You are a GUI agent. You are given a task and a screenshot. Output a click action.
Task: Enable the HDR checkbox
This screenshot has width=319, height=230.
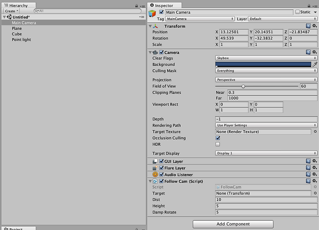click(218, 144)
